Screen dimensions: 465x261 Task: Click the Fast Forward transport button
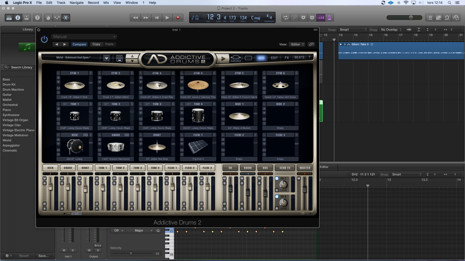[x=146, y=18]
